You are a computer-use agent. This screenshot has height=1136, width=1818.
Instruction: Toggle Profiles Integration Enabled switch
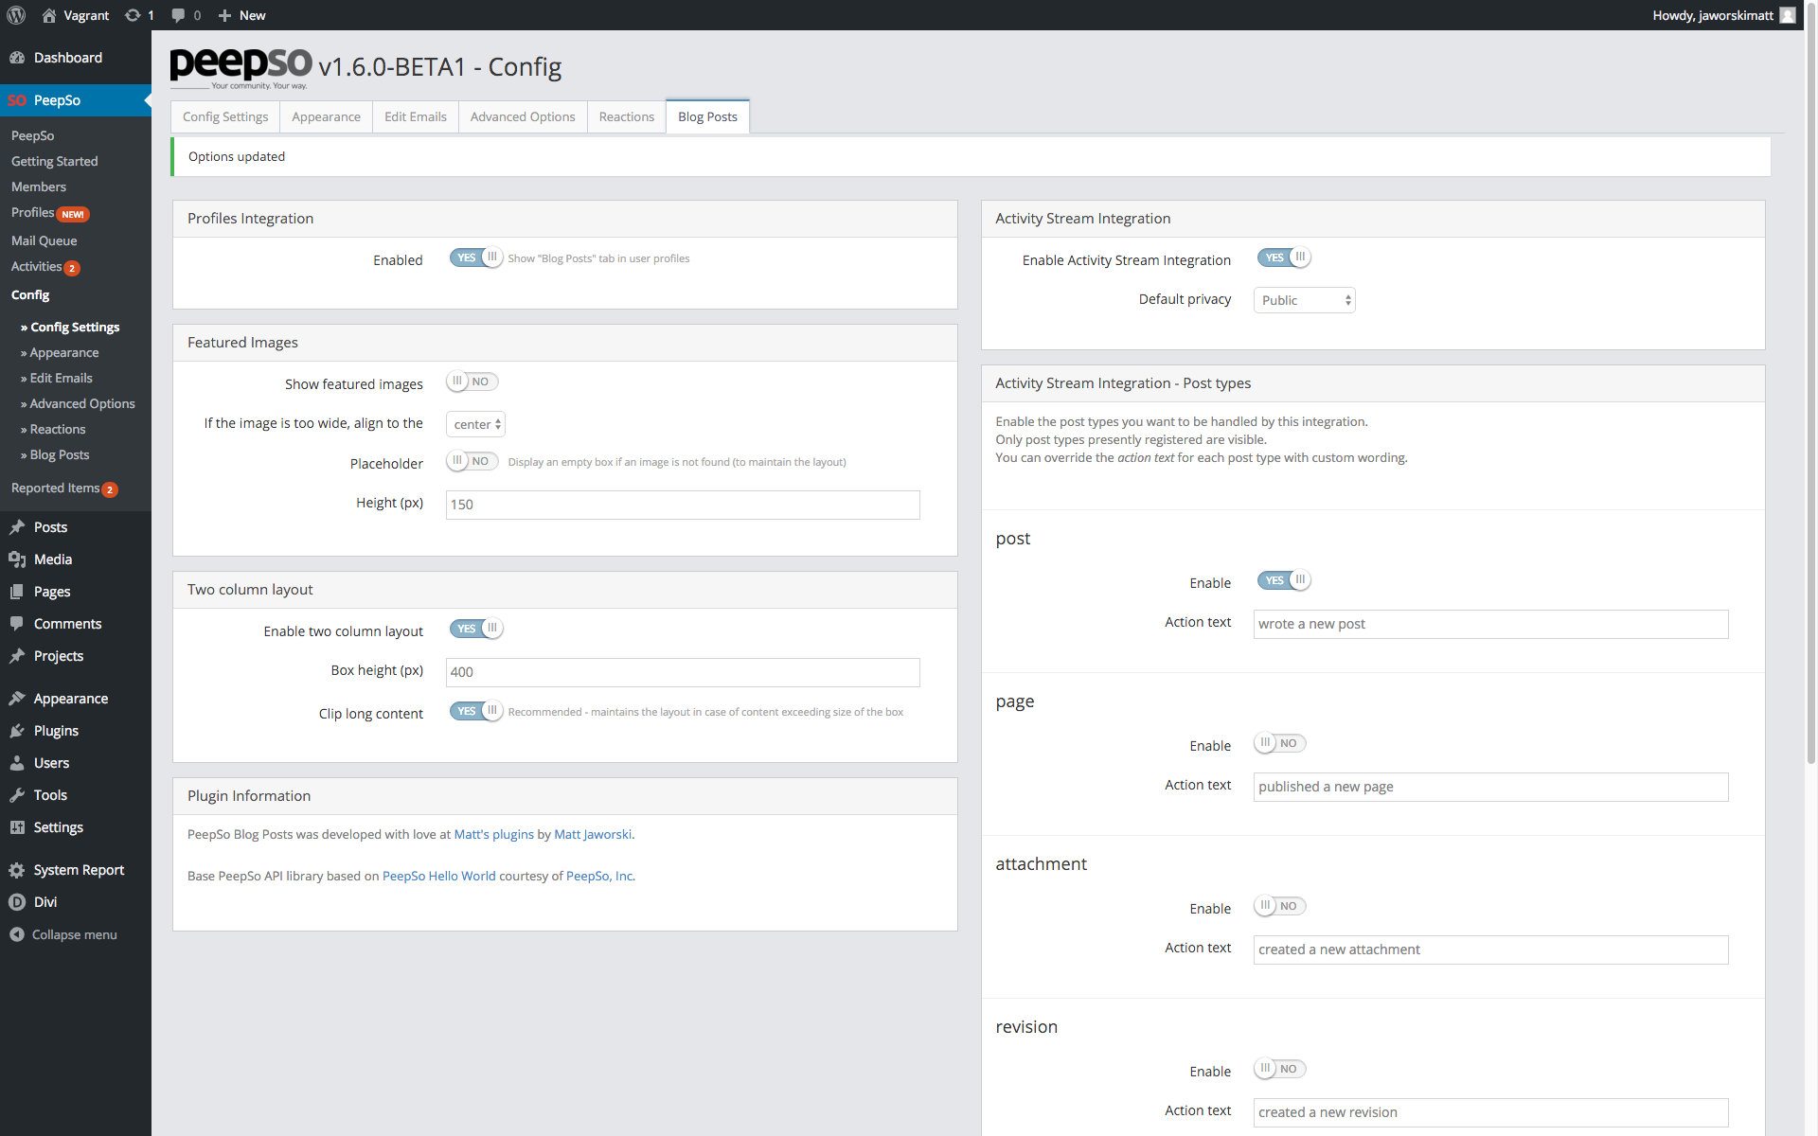click(x=476, y=257)
